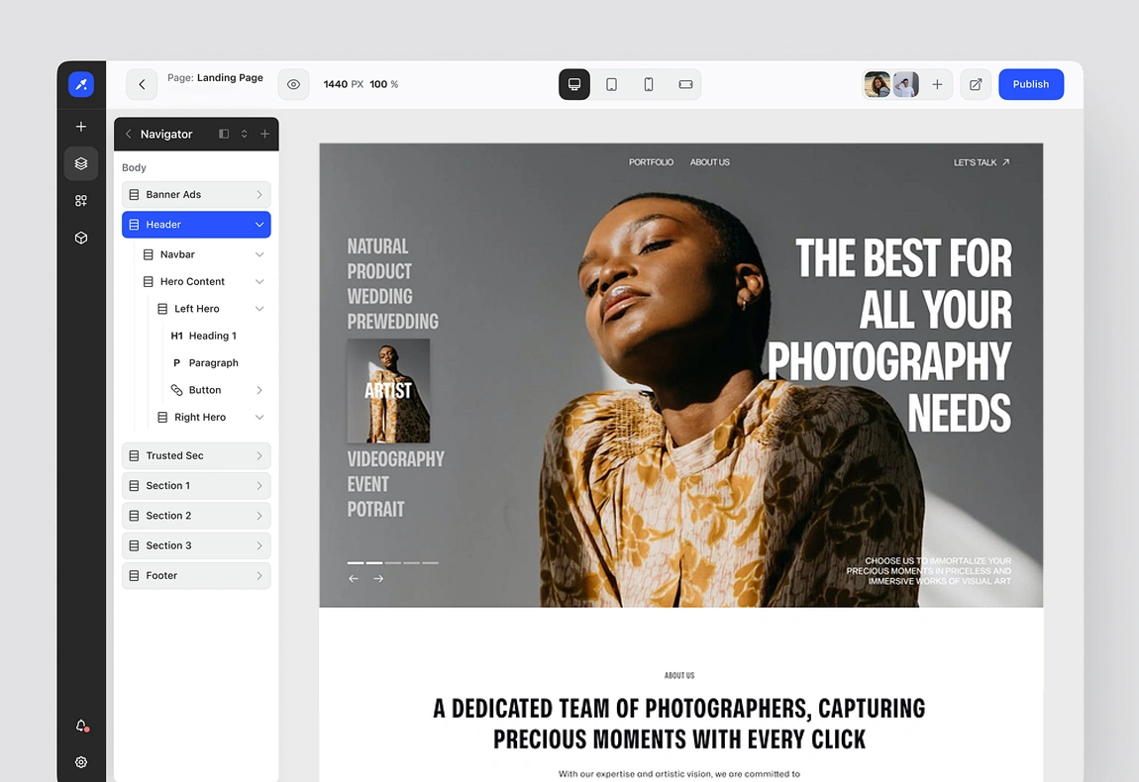Expand the Trusted Sec section

tap(261, 455)
